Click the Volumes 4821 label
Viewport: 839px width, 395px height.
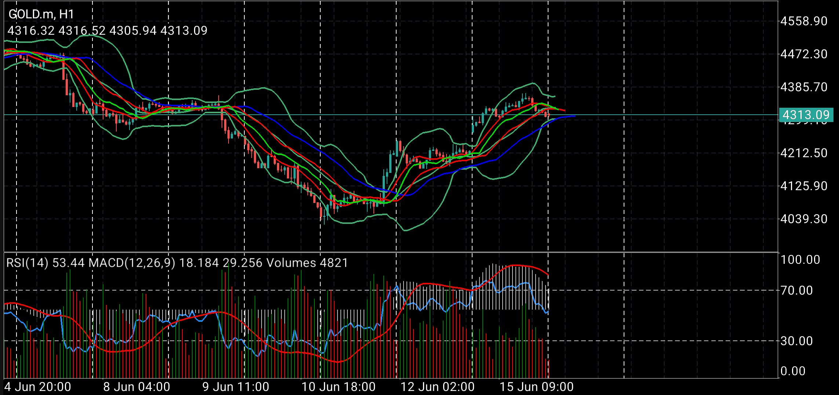307,263
